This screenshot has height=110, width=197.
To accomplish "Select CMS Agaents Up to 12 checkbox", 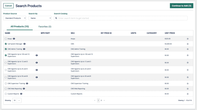I will 6,63.
